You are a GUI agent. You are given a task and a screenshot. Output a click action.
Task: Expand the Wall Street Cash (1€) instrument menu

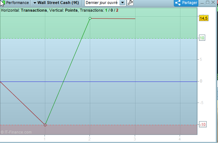click(x=56, y=3)
